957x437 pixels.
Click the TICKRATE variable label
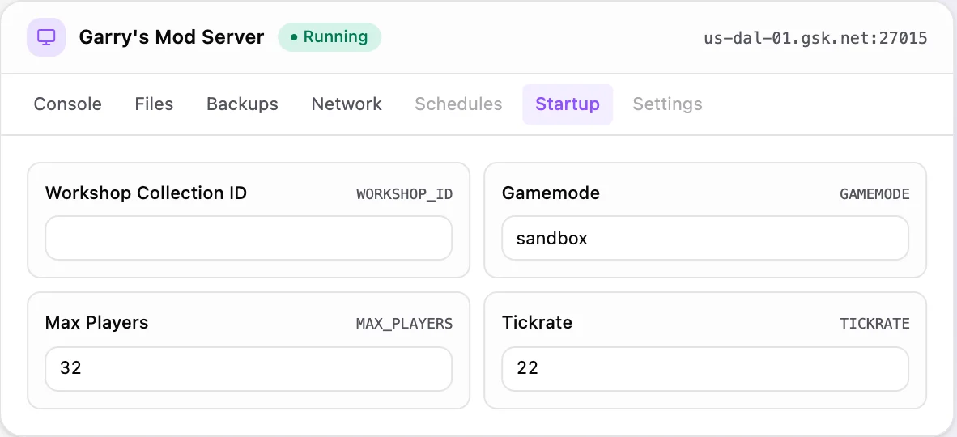(x=874, y=324)
